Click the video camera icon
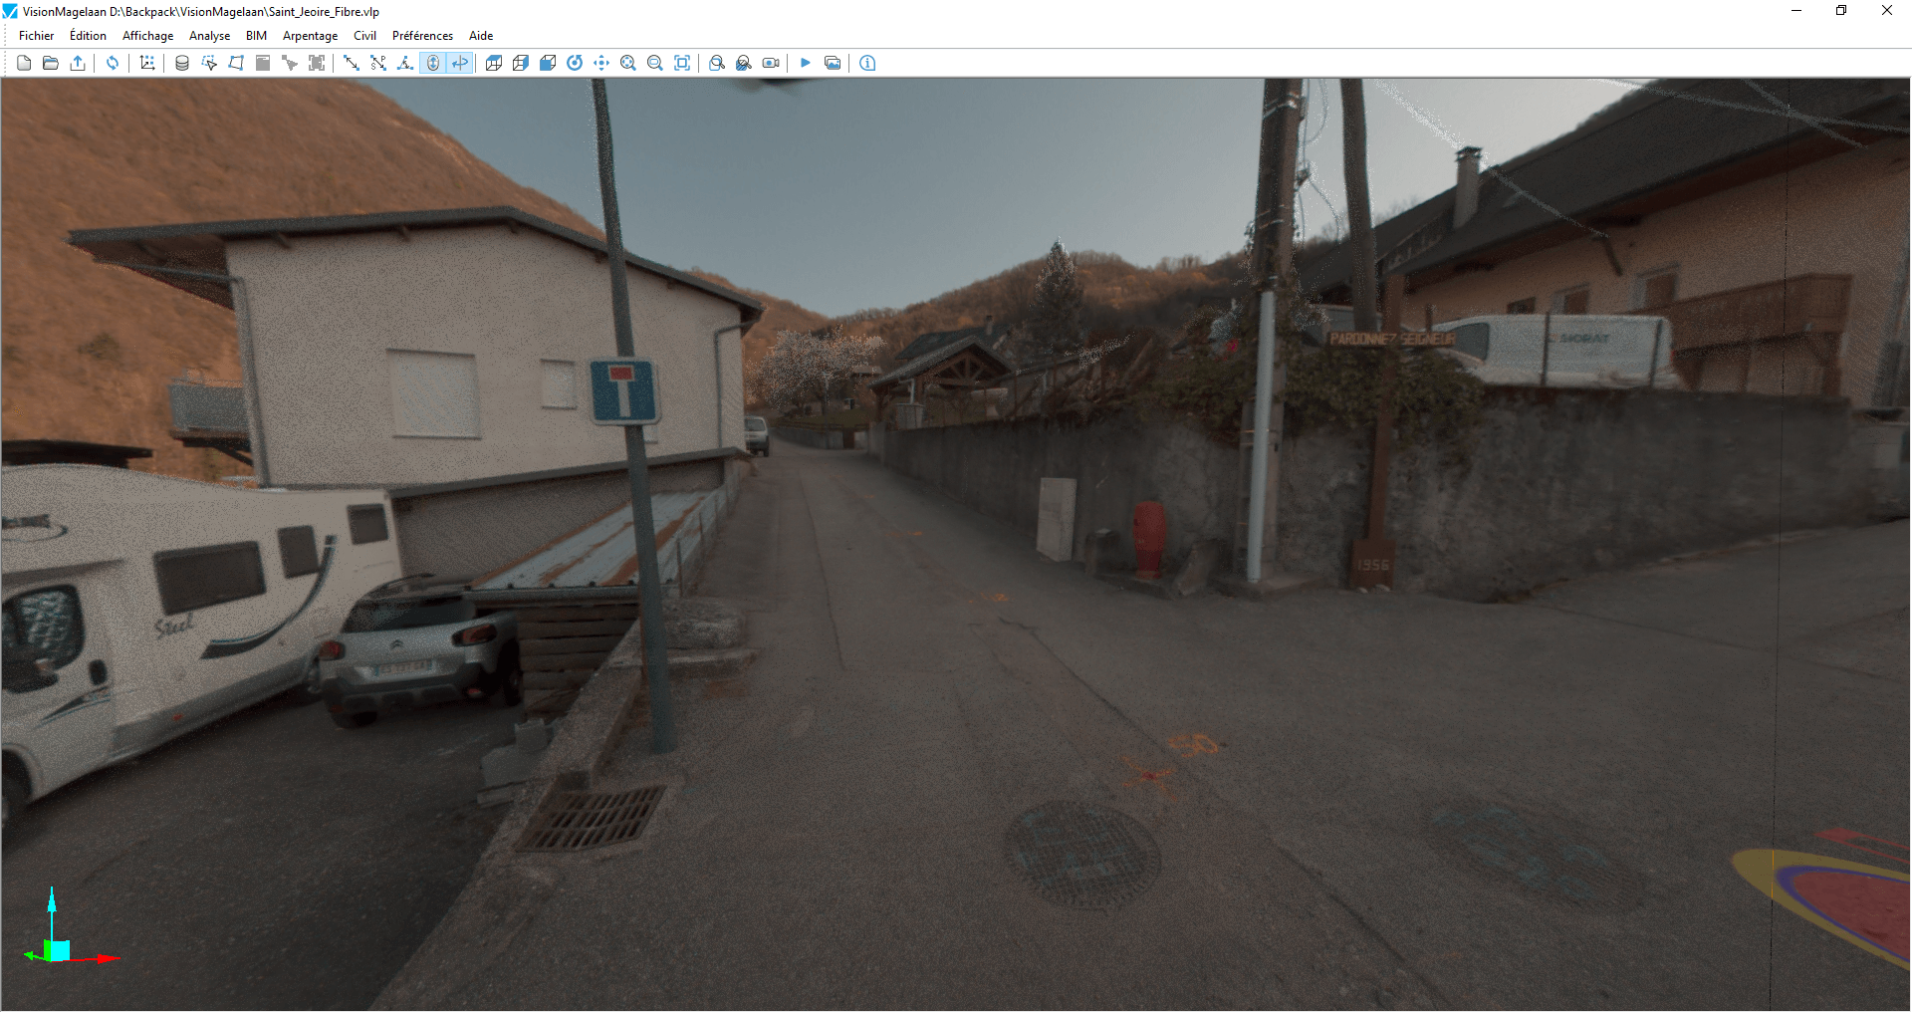 coord(771,63)
